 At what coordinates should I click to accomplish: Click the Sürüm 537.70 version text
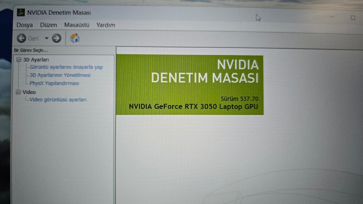point(239,99)
